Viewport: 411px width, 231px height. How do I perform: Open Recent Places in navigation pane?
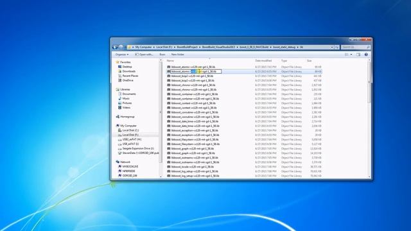[x=128, y=76]
